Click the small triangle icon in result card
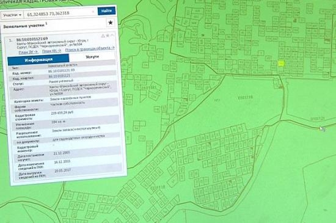The height and width of the screenshot is (223, 336). [103, 36]
